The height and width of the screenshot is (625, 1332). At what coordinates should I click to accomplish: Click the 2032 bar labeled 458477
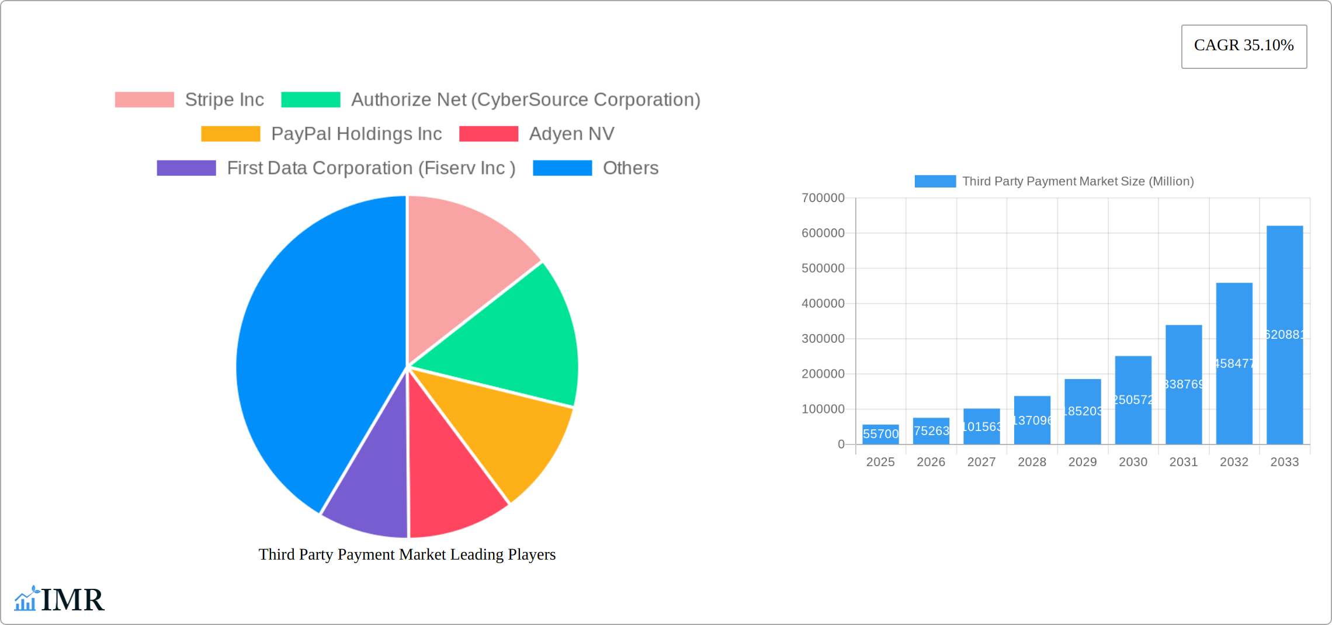click(x=1234, y=364)
